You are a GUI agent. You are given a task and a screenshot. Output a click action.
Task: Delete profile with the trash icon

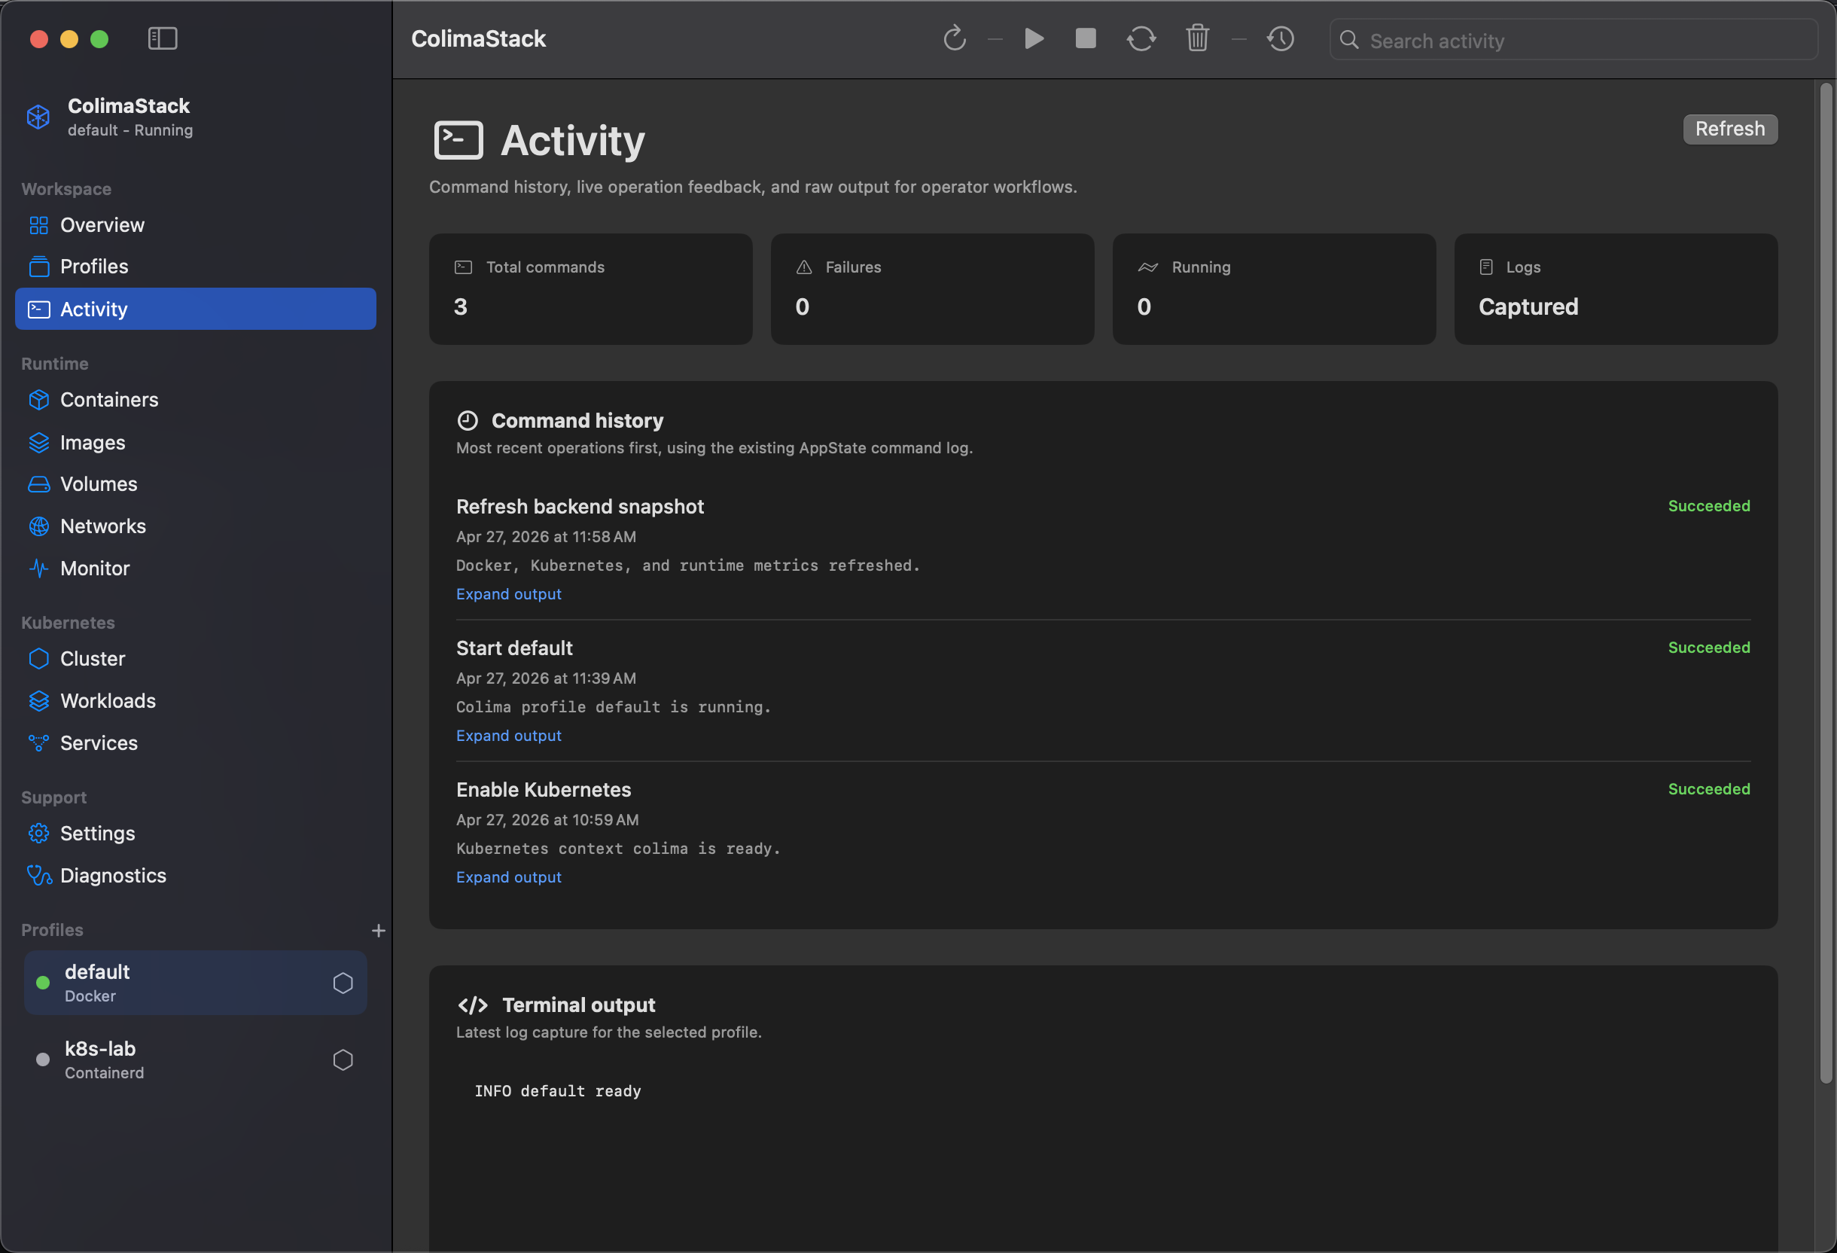pyautogui.click(x=1198, y=38)
